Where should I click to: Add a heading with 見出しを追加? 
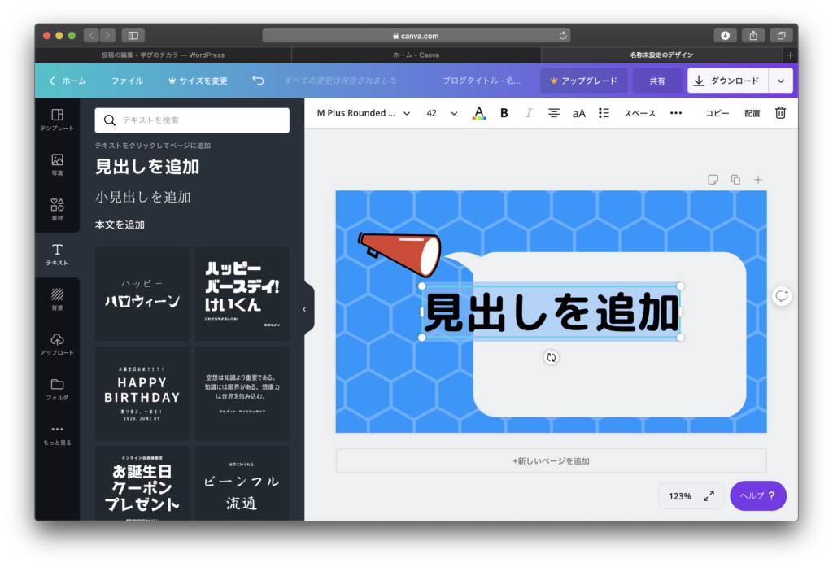coord(147,167)
